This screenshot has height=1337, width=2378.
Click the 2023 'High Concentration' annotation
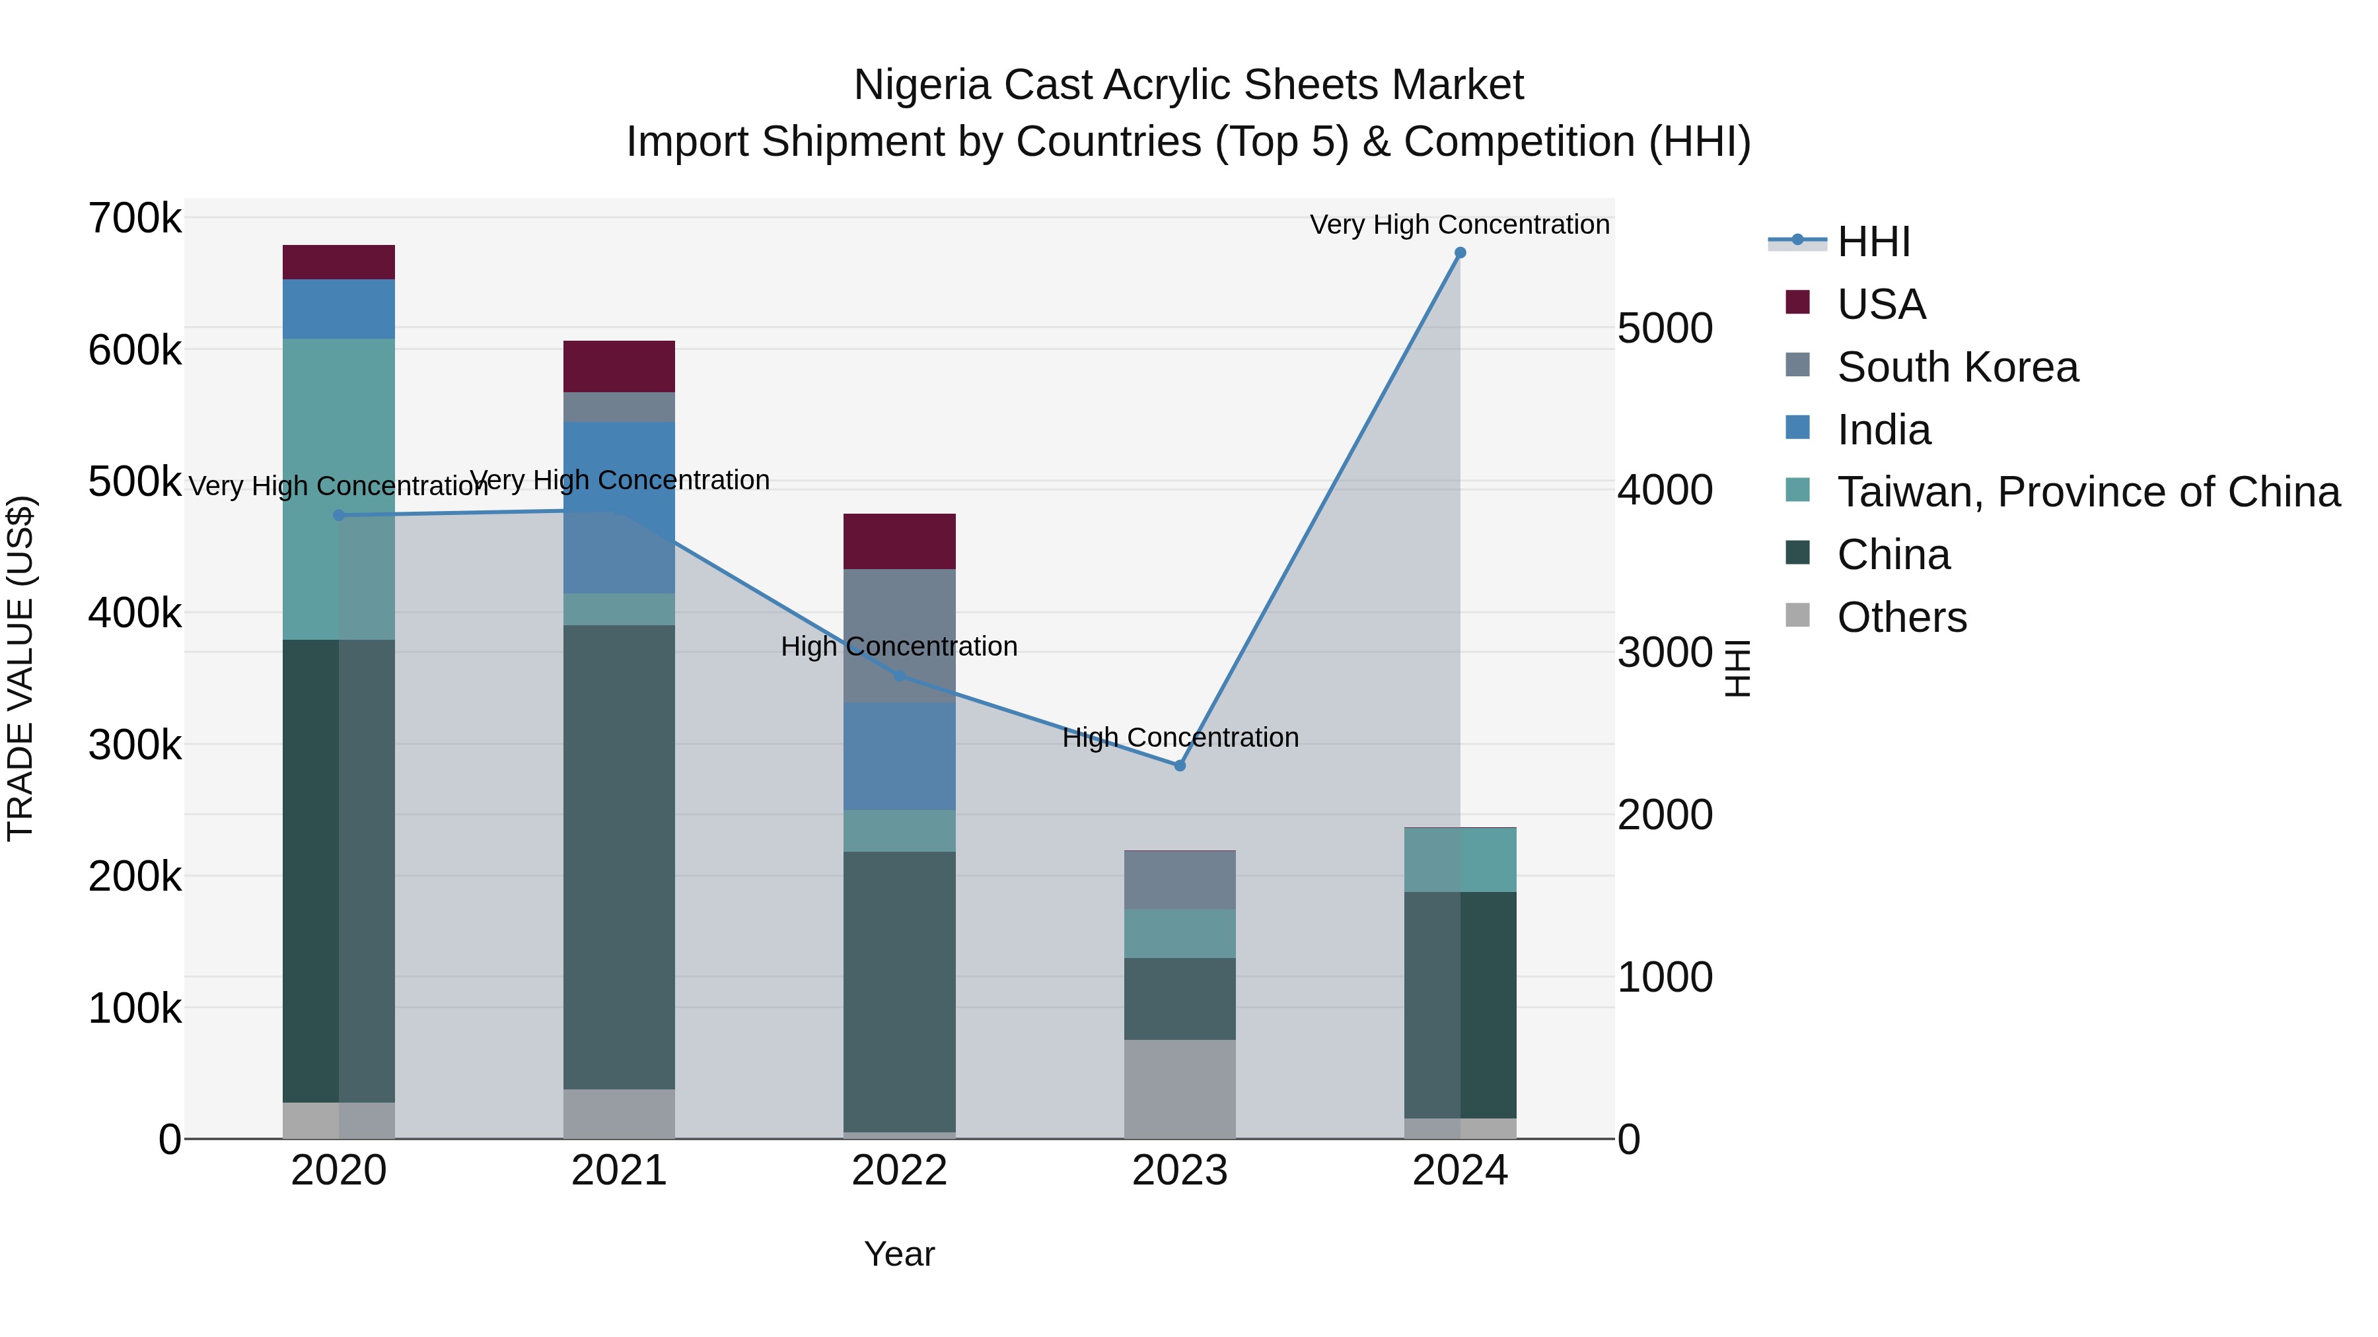[1180, 737]
